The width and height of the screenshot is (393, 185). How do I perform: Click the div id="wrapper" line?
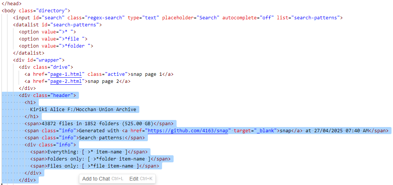(x=39, y=60)
